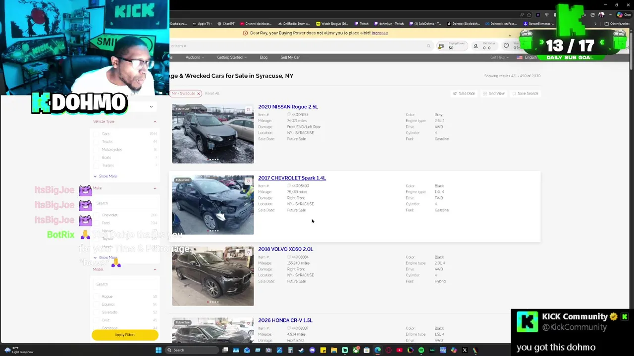Open Bid Status in the header

pyautogui.click(x=483, y=46)
